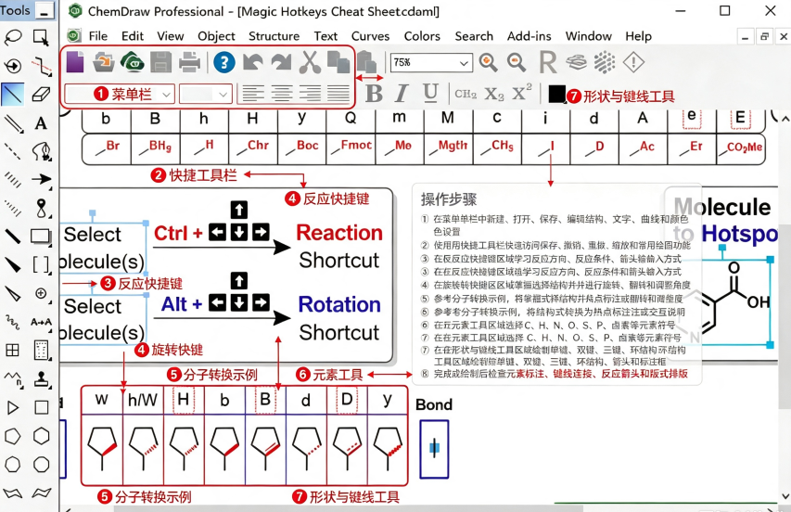Select the Lasso tool
Image resolution: width=791 pixels, height=512 pixels.
point(13,37)
